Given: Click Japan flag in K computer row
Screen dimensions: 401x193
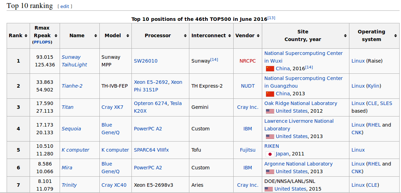Looking at the screenshot, I should tap(270, 154).
